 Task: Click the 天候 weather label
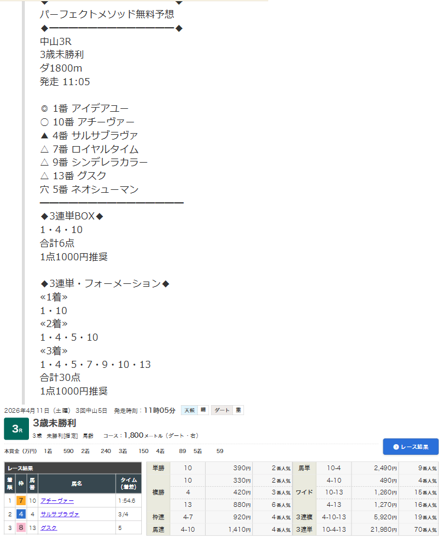point(189,410)
